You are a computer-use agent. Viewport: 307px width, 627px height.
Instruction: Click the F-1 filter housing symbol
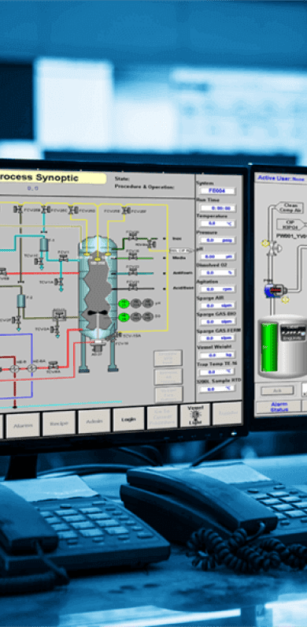point(43,244)
